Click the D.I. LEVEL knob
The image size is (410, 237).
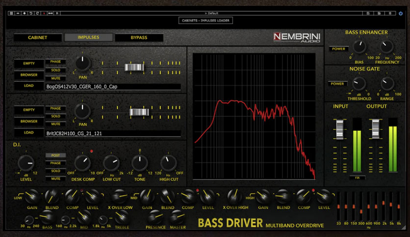(26, 163)
